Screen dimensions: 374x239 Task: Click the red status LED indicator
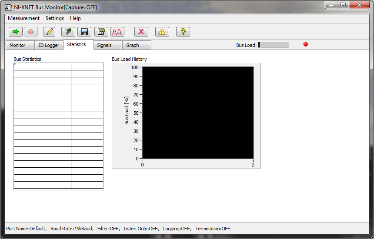tap(306, 44)
